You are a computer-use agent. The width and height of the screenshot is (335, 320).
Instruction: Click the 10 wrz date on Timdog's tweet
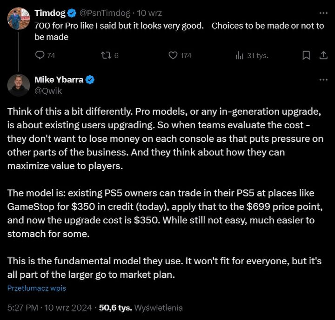[x=148, y=13]
